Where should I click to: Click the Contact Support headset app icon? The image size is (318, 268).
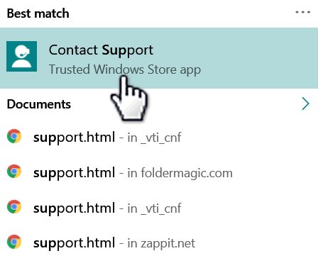click(x=21, y=56)
